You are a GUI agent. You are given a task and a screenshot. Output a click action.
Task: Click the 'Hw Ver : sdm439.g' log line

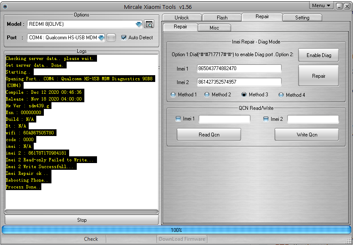[x=28, y=106]
